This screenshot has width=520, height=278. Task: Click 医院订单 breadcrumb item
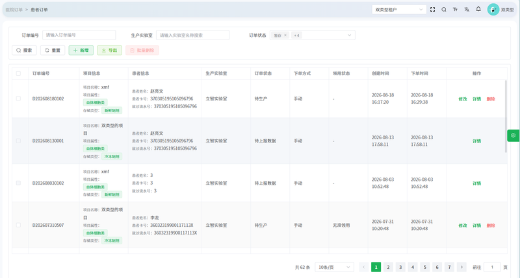[x=14, y=10]
